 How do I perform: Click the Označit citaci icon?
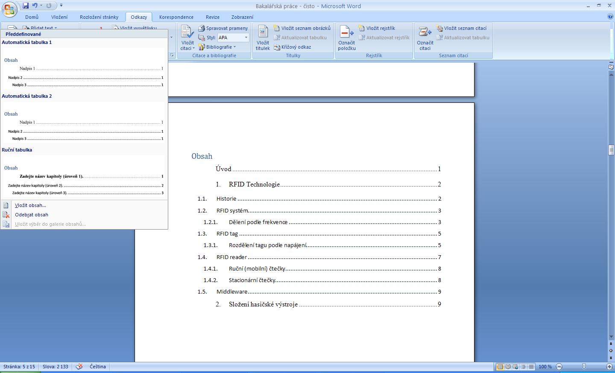click(425, 32)
